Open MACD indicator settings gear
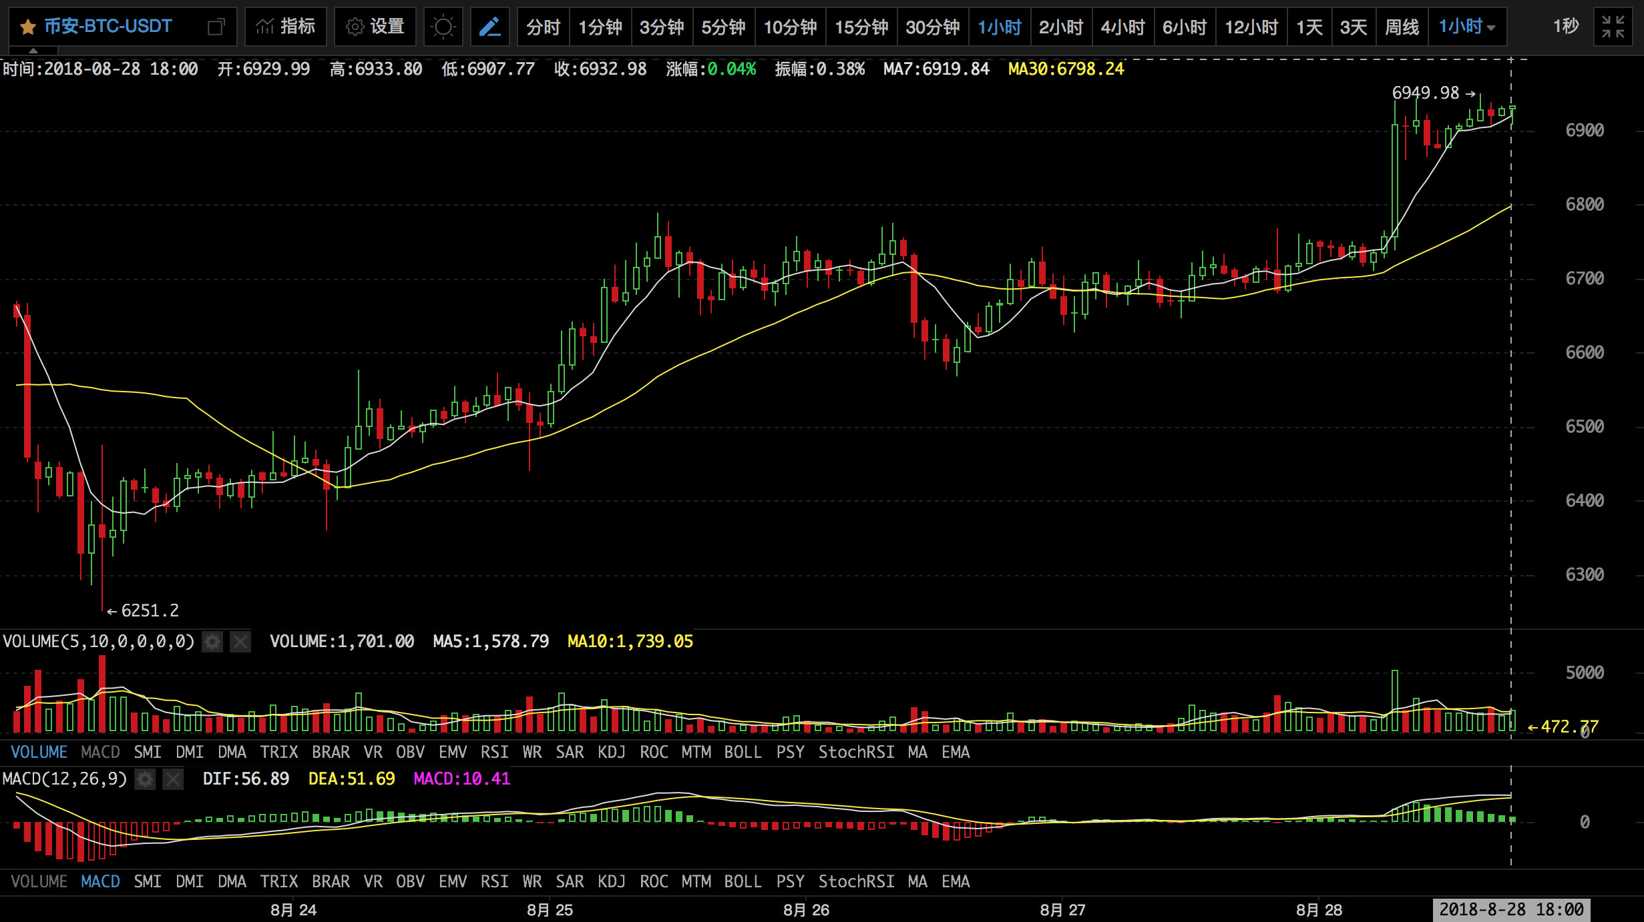Screen dimensions: 1644x922 (x=145, y=779)
